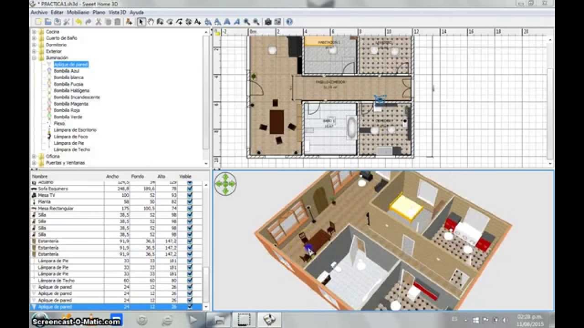Activate the Select arrow tool
This screenshot has width=584, height=328.
141,22
